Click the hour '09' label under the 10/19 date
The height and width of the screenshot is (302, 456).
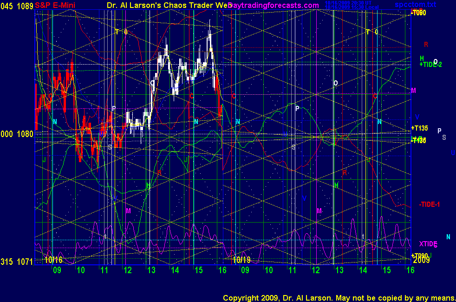tap(245, 270)
